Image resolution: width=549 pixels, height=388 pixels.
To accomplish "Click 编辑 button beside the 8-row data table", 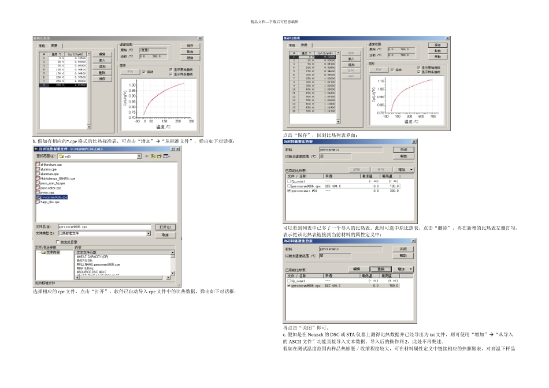I will [x=102, y=54].
